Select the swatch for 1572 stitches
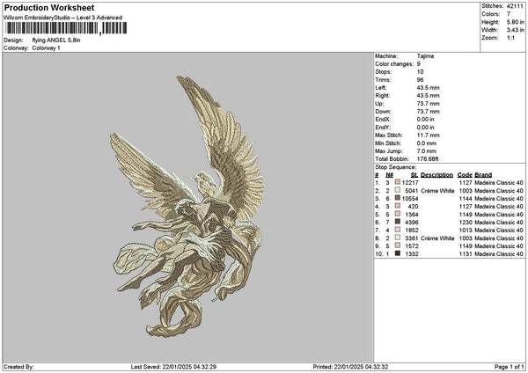Screen dimensions: 528x373 click(x=398, y=245)
